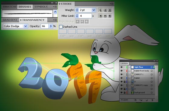Expand the Rabbit front body layer
The width and height of the screenshot is (169, 111).
129,71
